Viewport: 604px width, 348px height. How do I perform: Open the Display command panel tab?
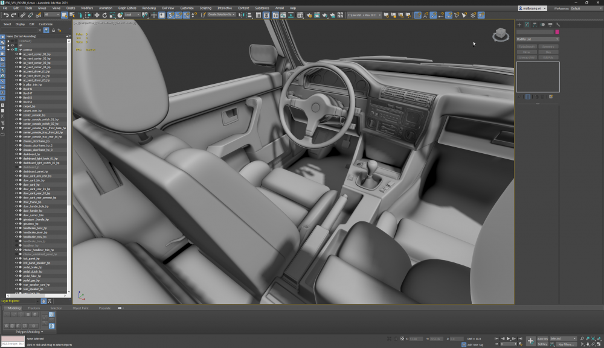550,24
